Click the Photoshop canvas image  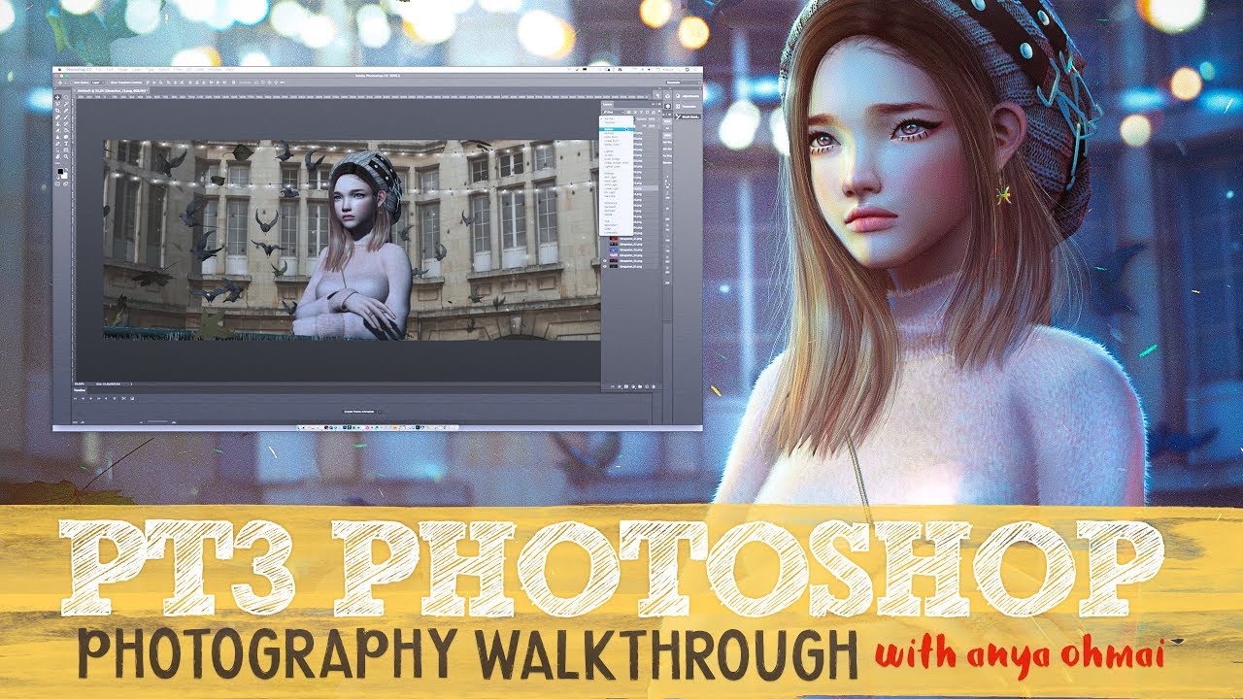351,240
